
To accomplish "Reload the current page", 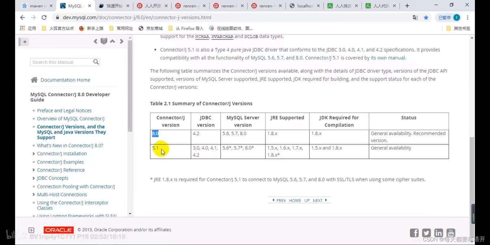I will [x=44, y=17].
